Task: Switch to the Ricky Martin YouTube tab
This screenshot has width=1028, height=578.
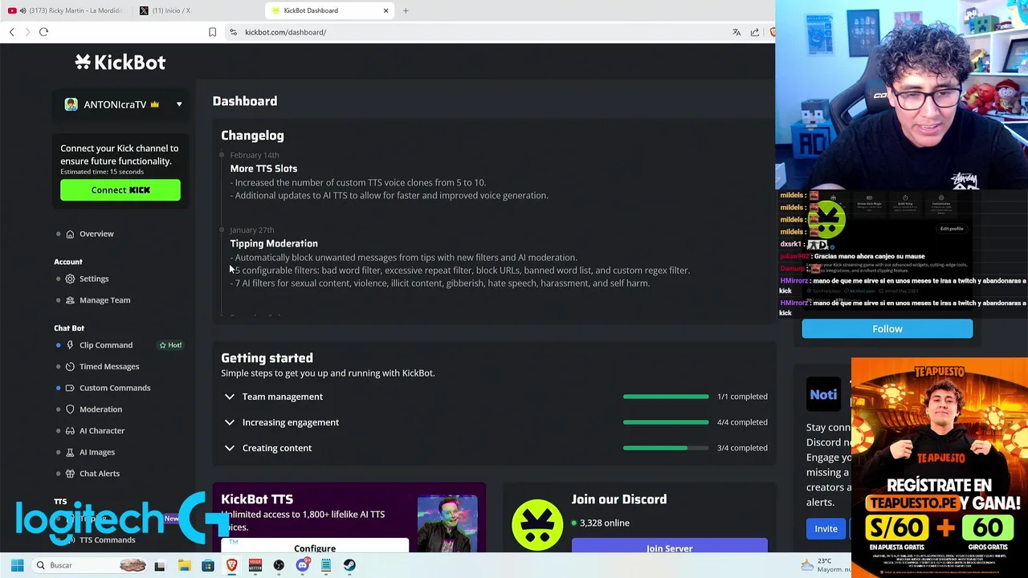Action: [66, 10]
